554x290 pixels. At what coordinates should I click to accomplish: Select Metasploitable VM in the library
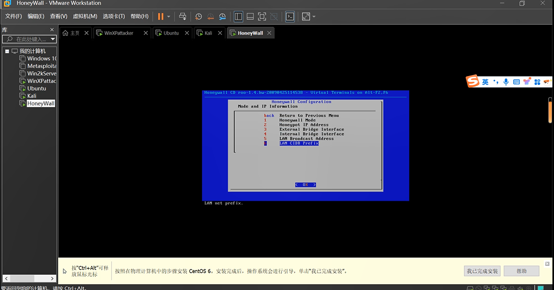42,66
